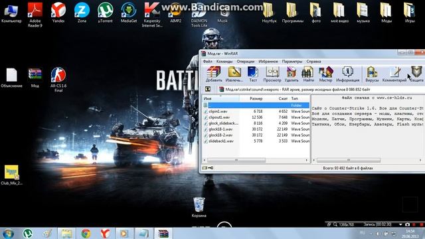Click the WinRAR taskbar button

[163, 233]
